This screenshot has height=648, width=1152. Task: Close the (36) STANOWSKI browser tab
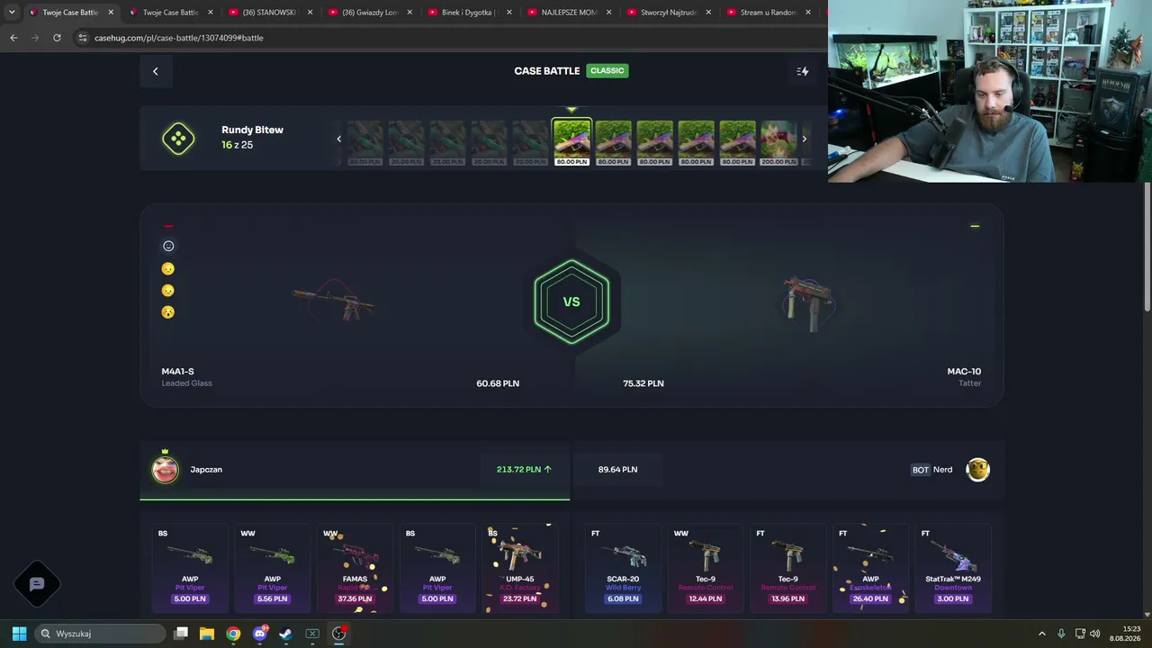pos(310,13)
